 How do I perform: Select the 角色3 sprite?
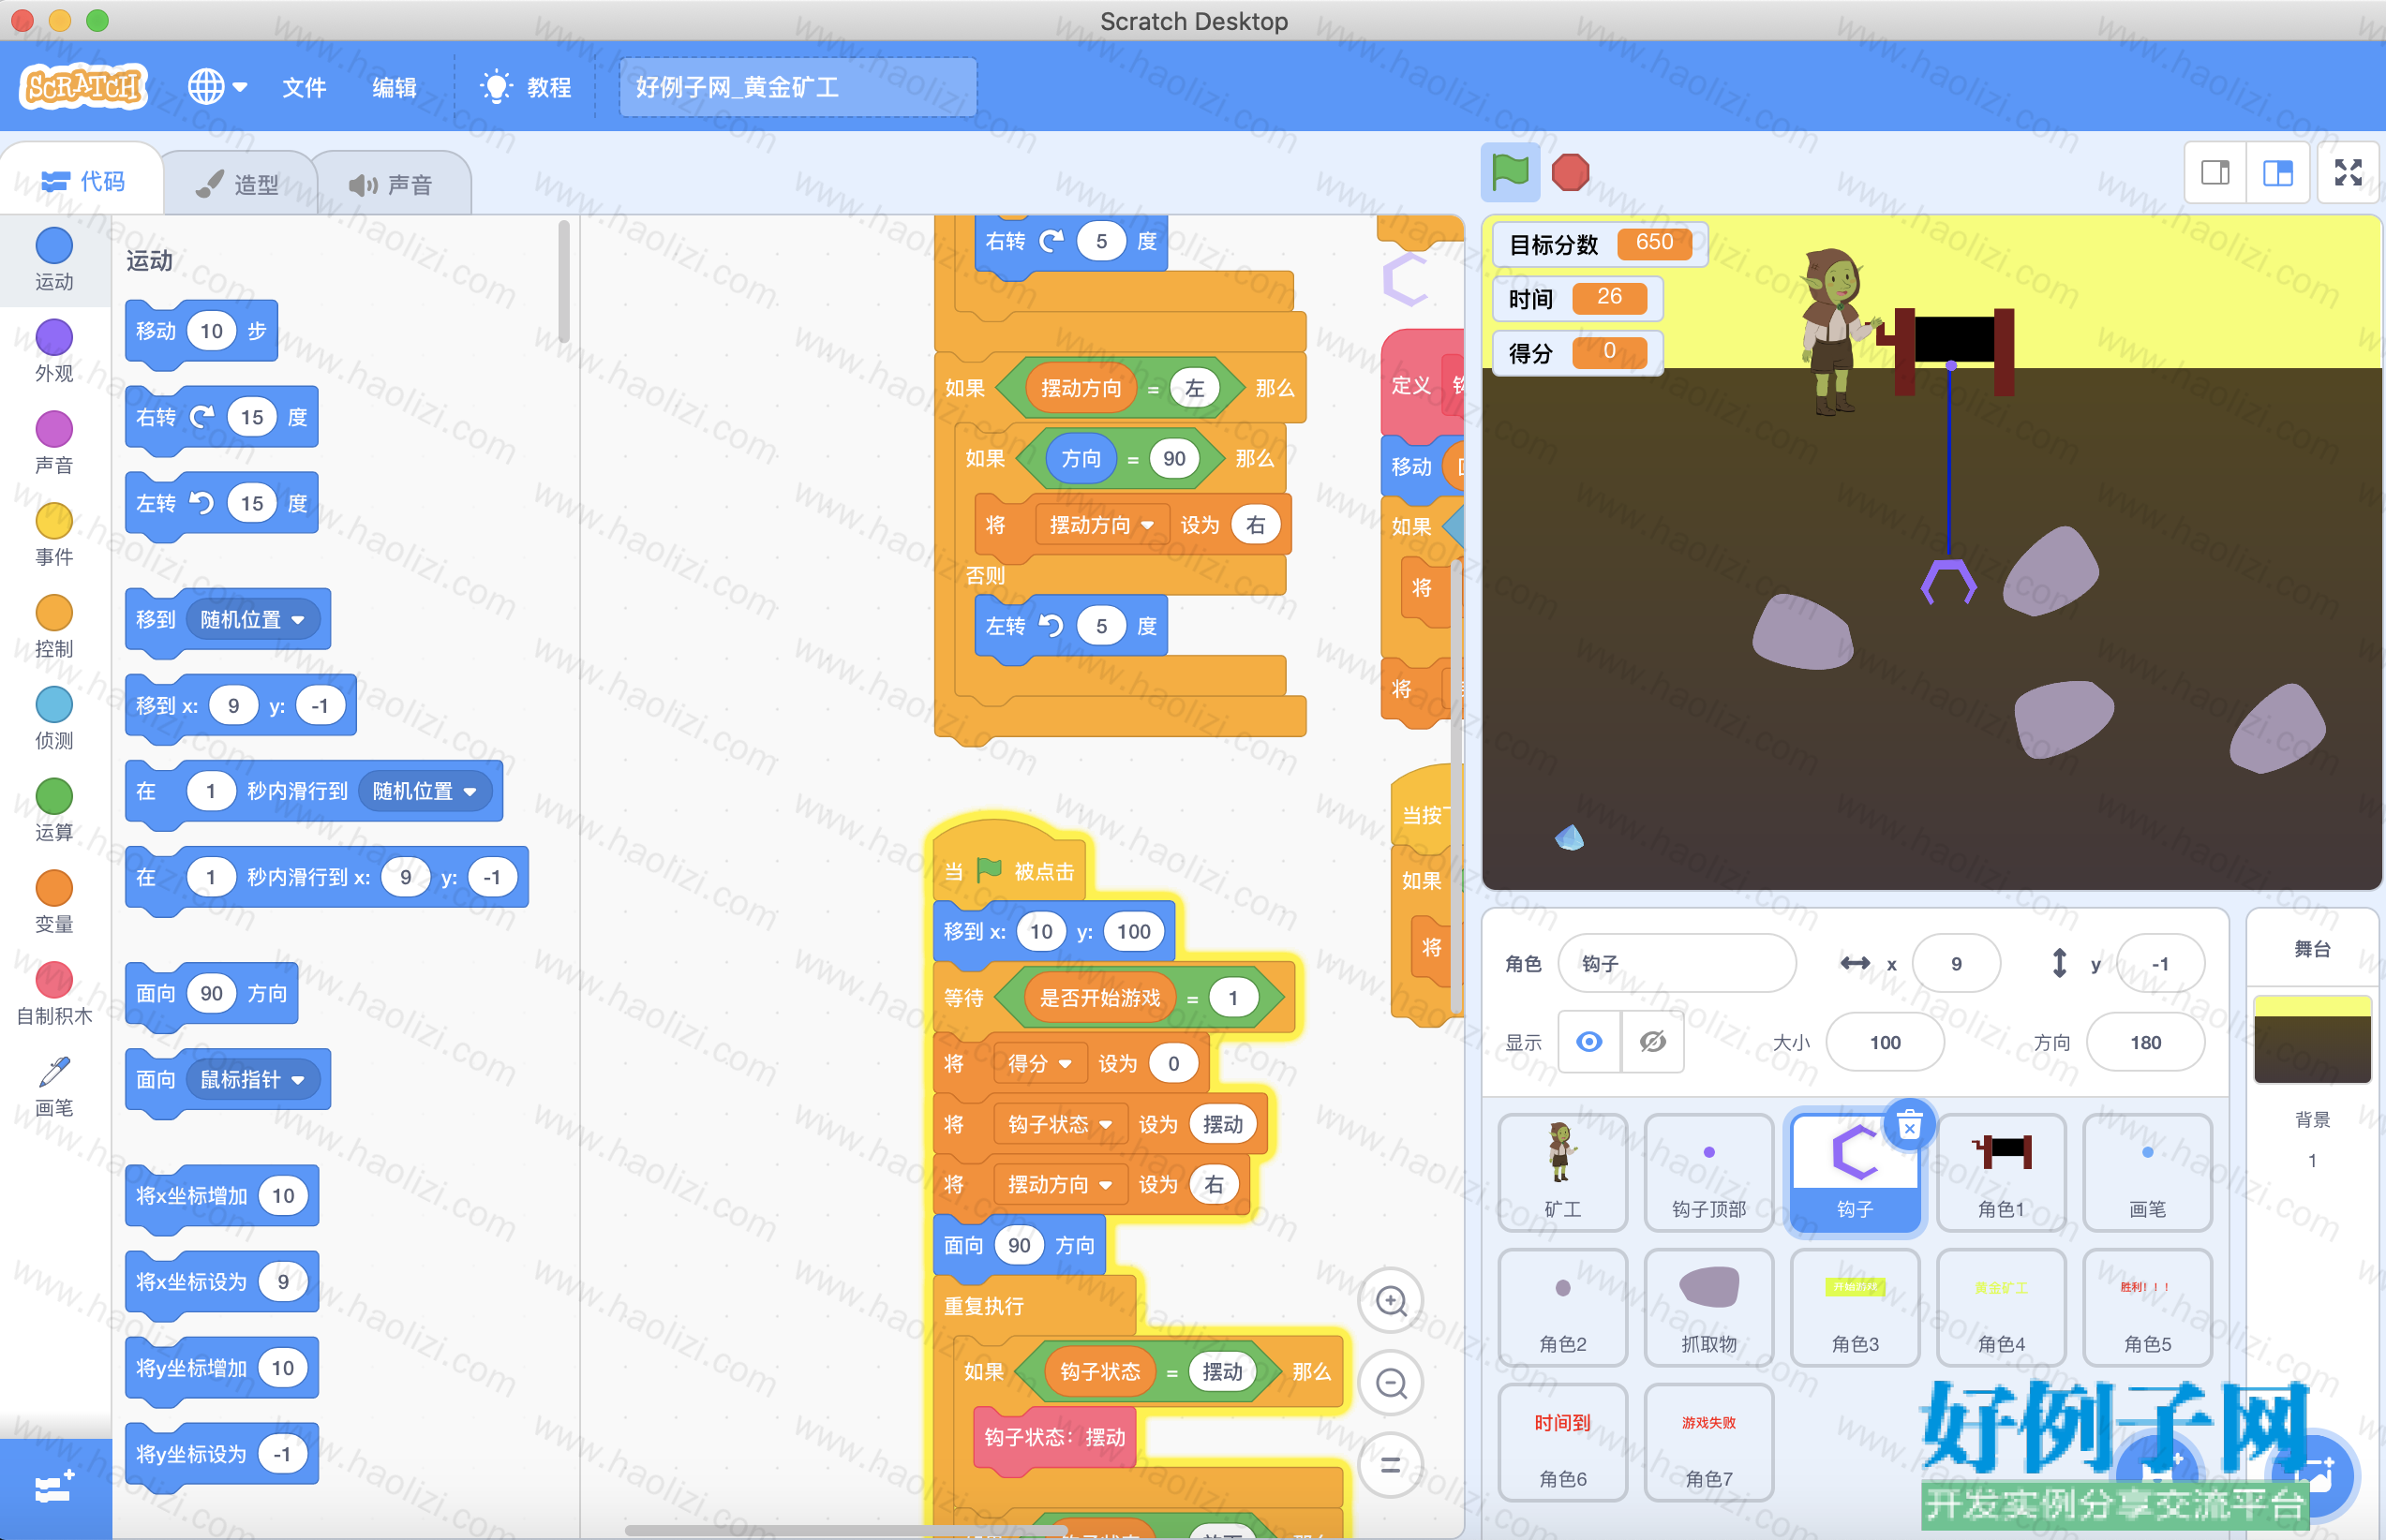coord(1855,1307)
